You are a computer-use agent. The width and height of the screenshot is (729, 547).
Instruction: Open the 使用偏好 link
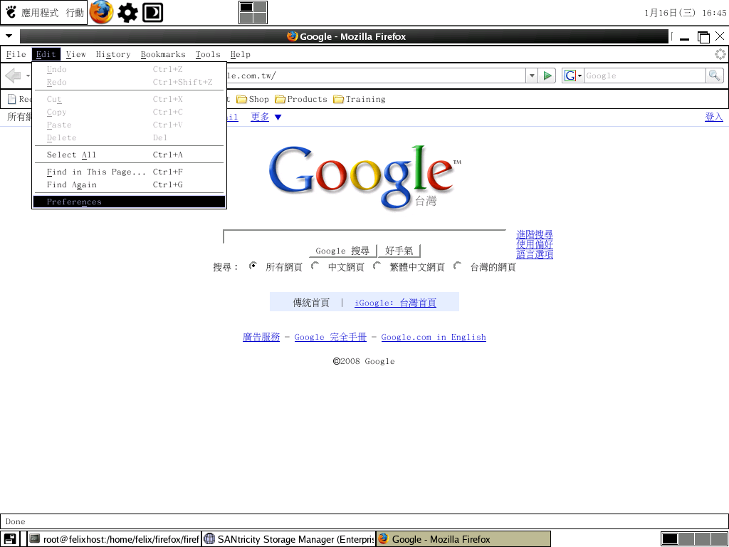[x=535, y=244]
